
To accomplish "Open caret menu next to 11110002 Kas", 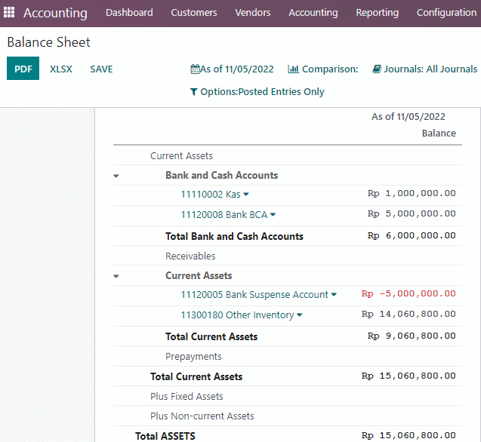I will (246, 194).
